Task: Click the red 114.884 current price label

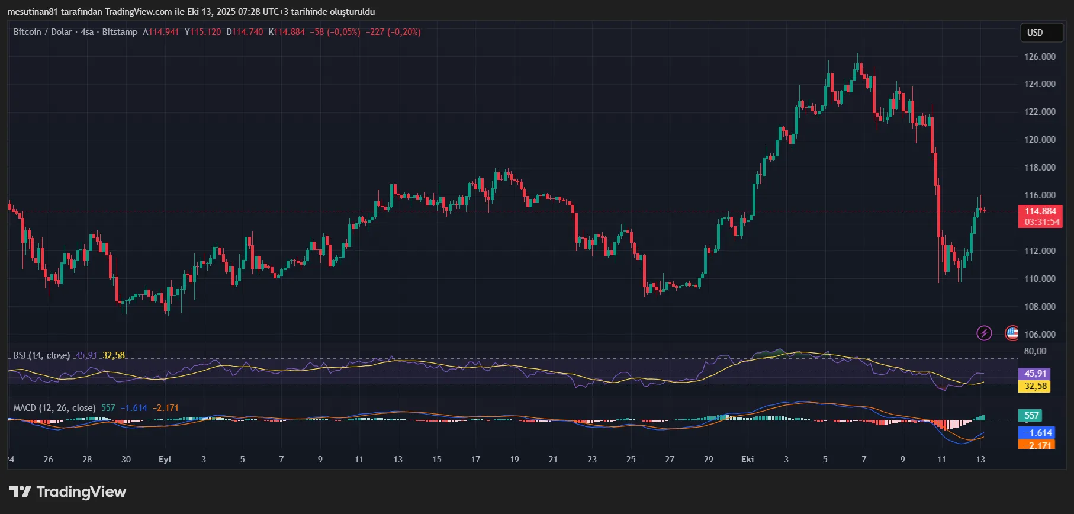Action: pos(1040,211)
